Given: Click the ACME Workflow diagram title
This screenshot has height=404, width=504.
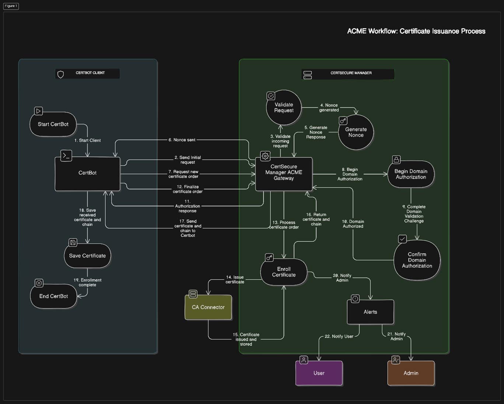Looking at the screenshot, I should coord(416,31).
